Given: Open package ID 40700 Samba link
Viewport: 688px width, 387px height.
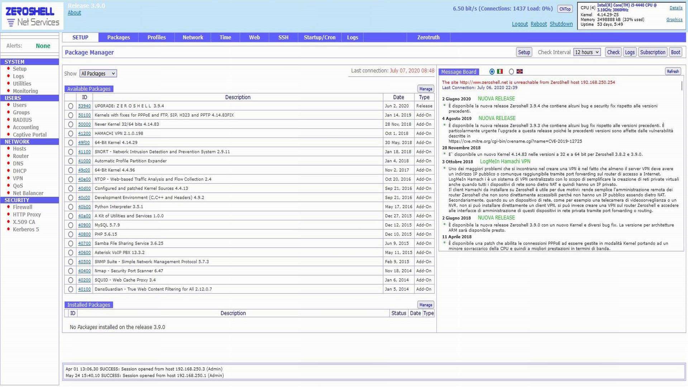Looking at the screenshot, I should 84,243.
